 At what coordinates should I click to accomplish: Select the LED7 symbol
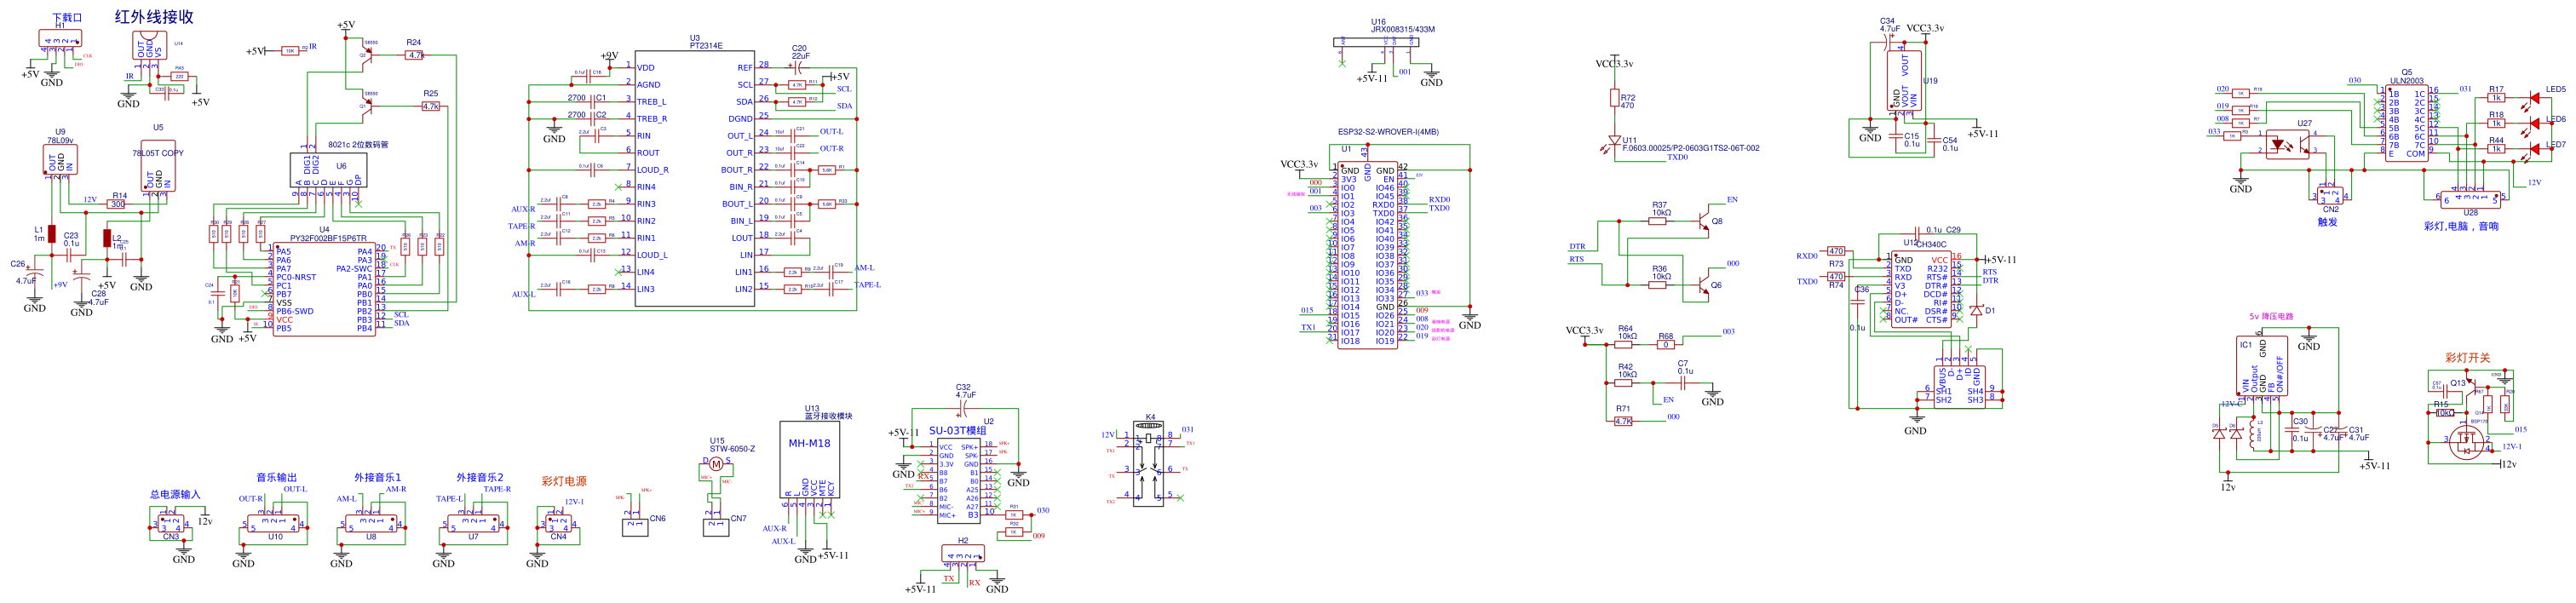(2533, 150)
